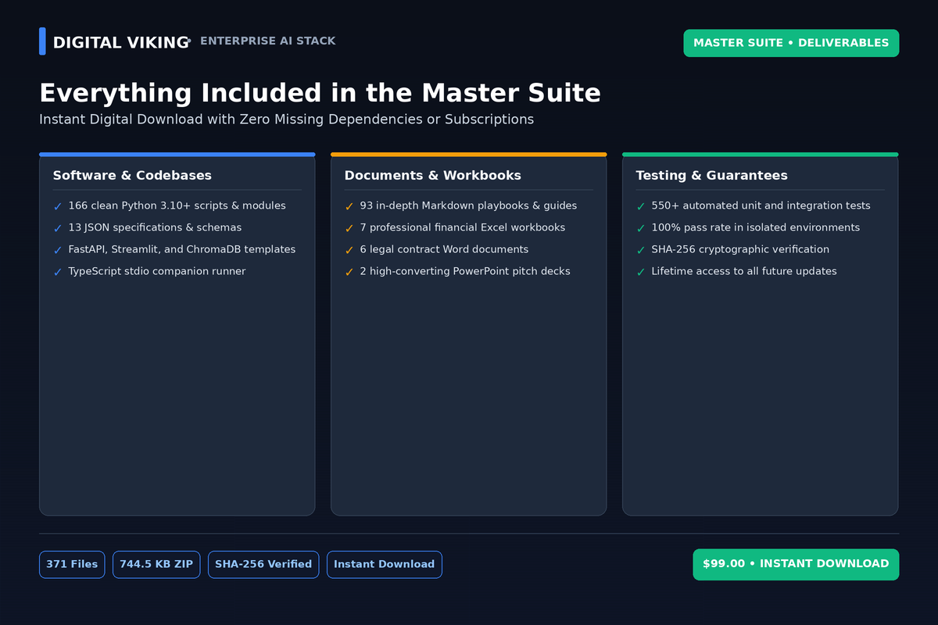Select the Testing & Guarantees heading
Screen dimensions: 938x625
tap(712, 176)
